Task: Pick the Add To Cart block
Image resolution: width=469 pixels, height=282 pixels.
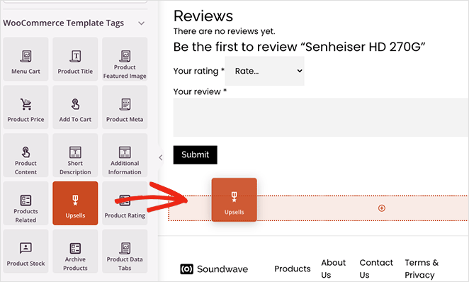Action: pos(75,107)
